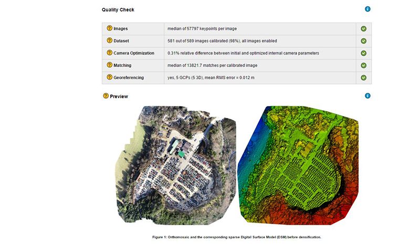The width and height of the screenshot is (420, 252).
Task: Click the Dataset row label
Action: point(121,41)
